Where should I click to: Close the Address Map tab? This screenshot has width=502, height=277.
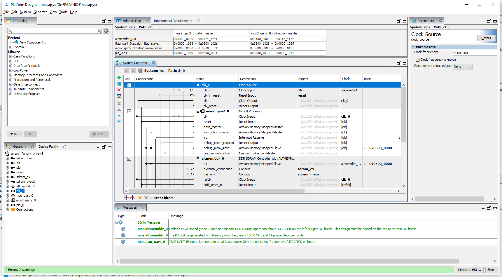[147, 21]
